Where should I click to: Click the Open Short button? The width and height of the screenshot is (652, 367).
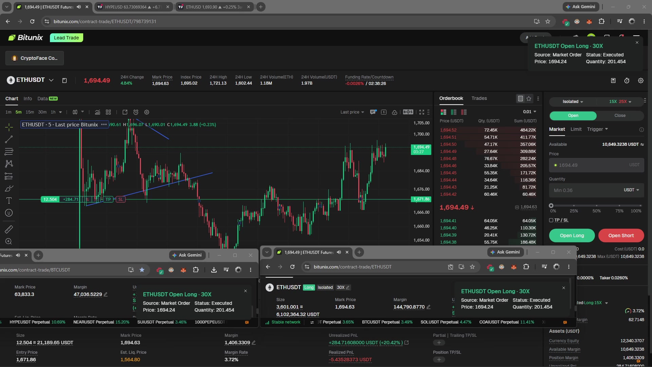(x=621, y=235)
